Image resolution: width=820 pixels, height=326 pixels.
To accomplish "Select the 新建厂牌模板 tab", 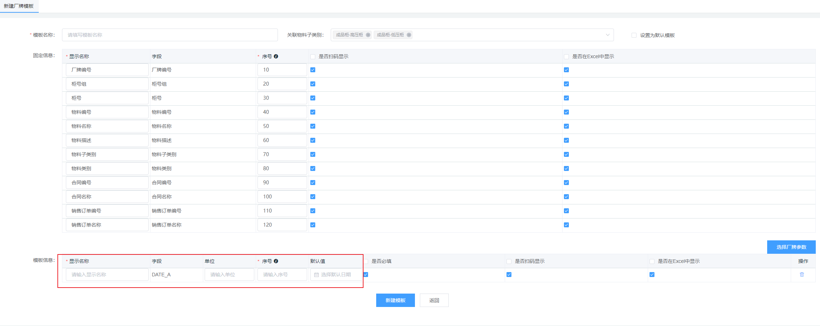I will (x=19, y=6).
